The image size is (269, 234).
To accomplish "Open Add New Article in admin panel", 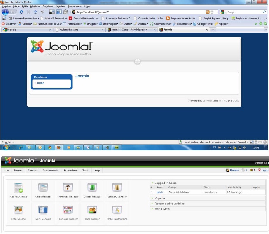I will point(19,190).
